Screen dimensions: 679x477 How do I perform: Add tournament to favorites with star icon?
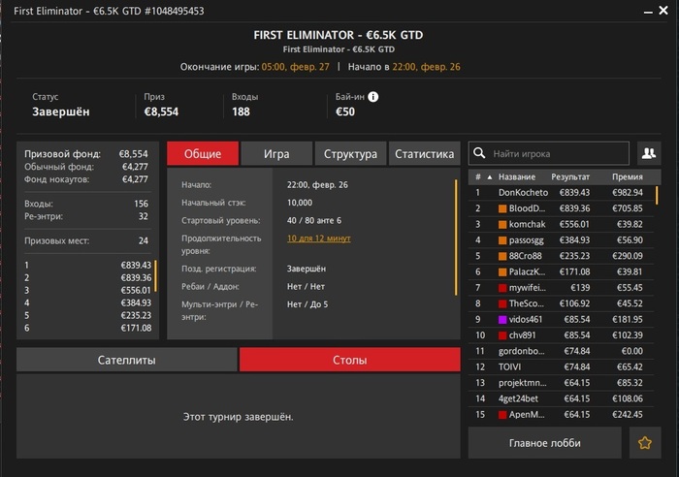(x=645, y=442)
